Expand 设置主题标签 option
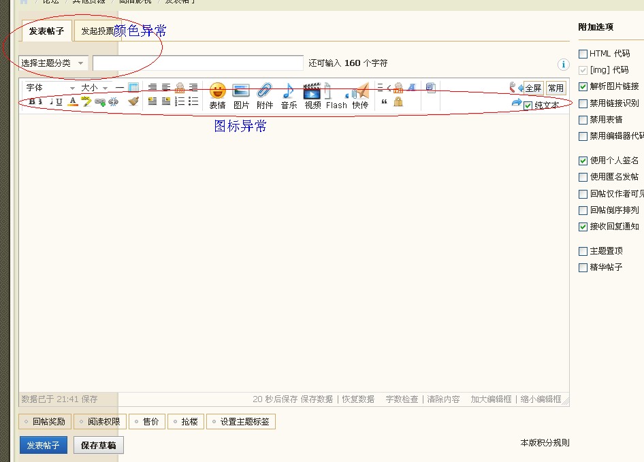The height and width of the screenshot is (462, 644). click(241, 422)
